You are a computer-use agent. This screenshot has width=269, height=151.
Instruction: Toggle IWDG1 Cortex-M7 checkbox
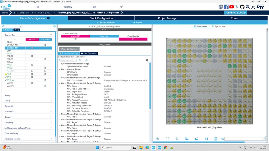pyautogui.click(x=32, y=56)
